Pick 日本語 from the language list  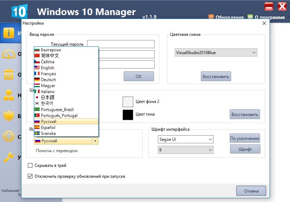pos(47,97)
